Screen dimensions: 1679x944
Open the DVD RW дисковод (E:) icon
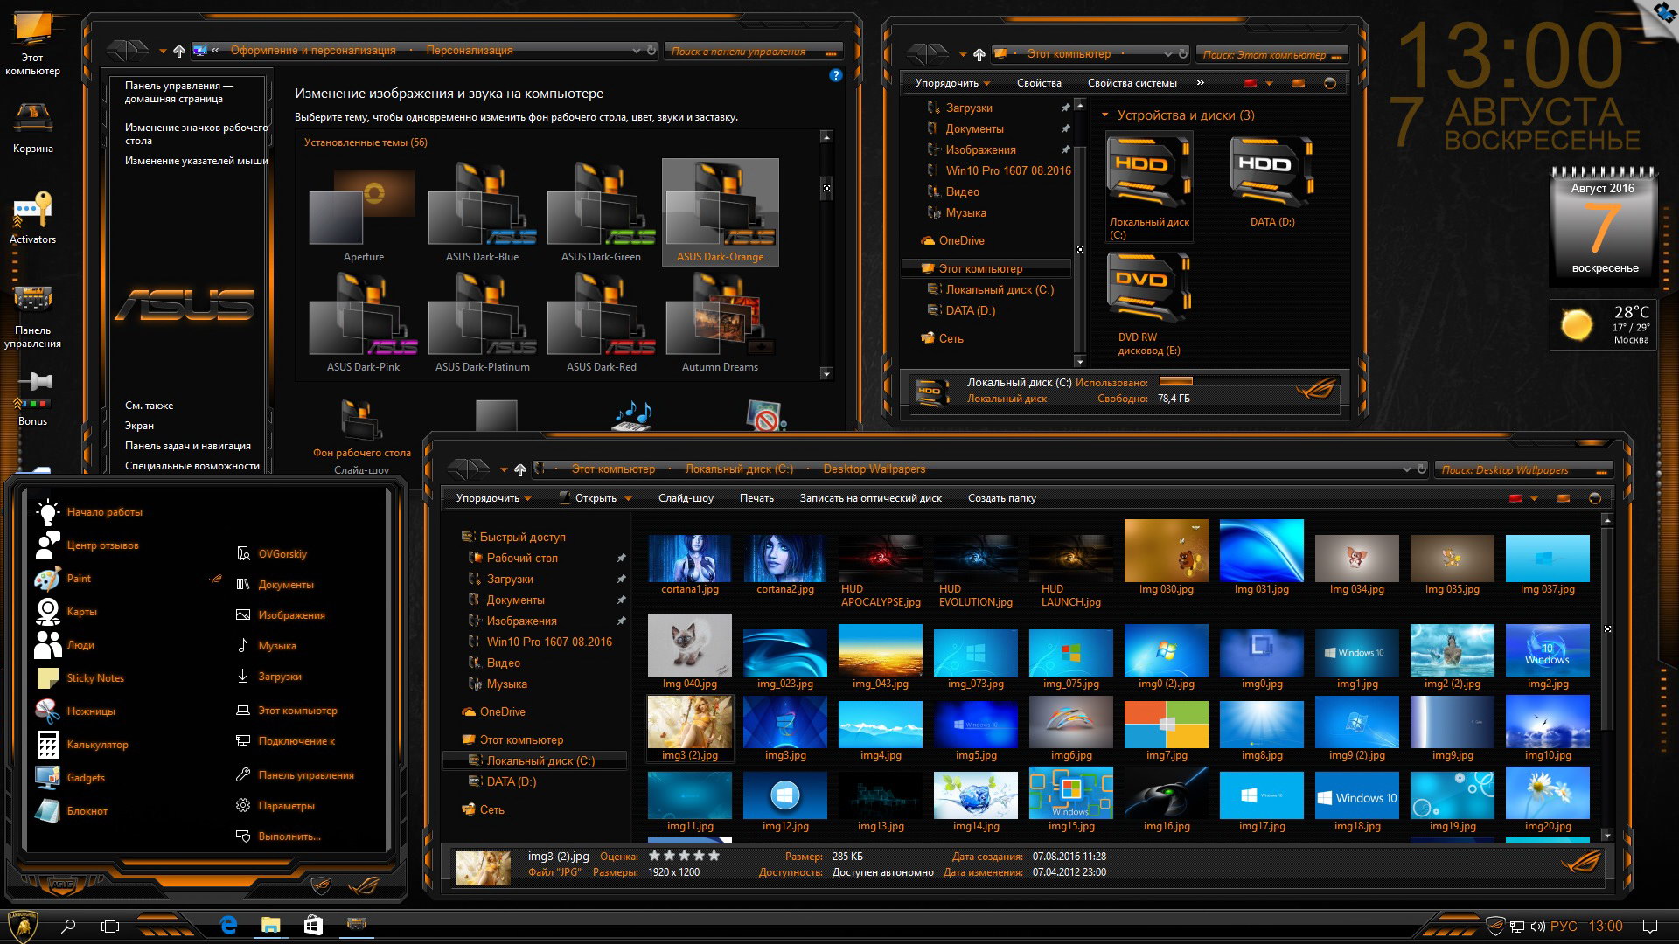pyautogui.click(x=1149, y=304)
